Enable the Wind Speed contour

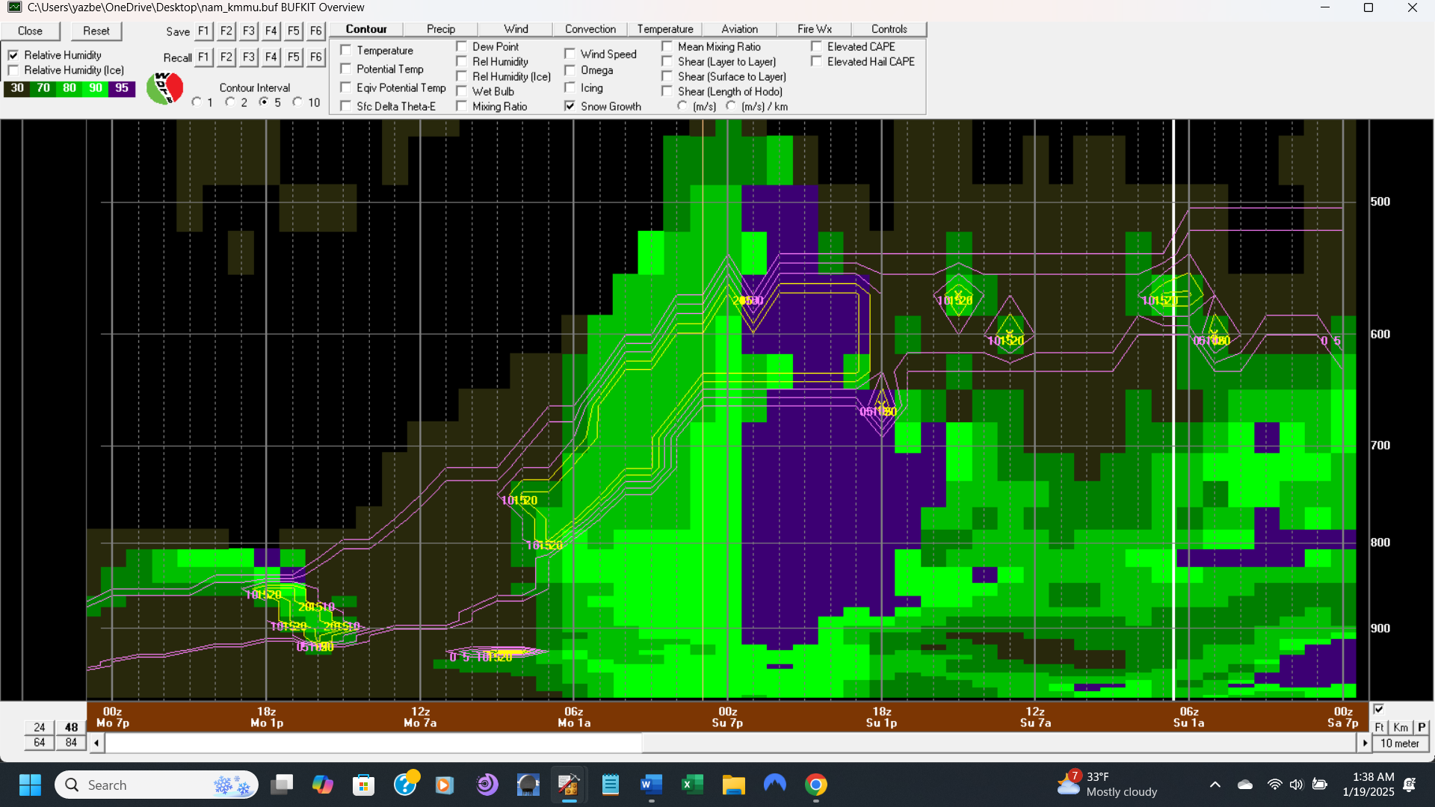click(x=570, y=54)
